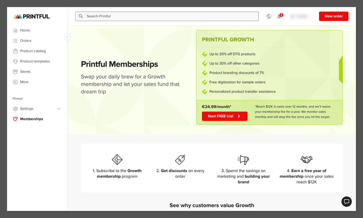Click the Home house icon
The width and height of the screenshot is (363, 218).
[15, 31]
